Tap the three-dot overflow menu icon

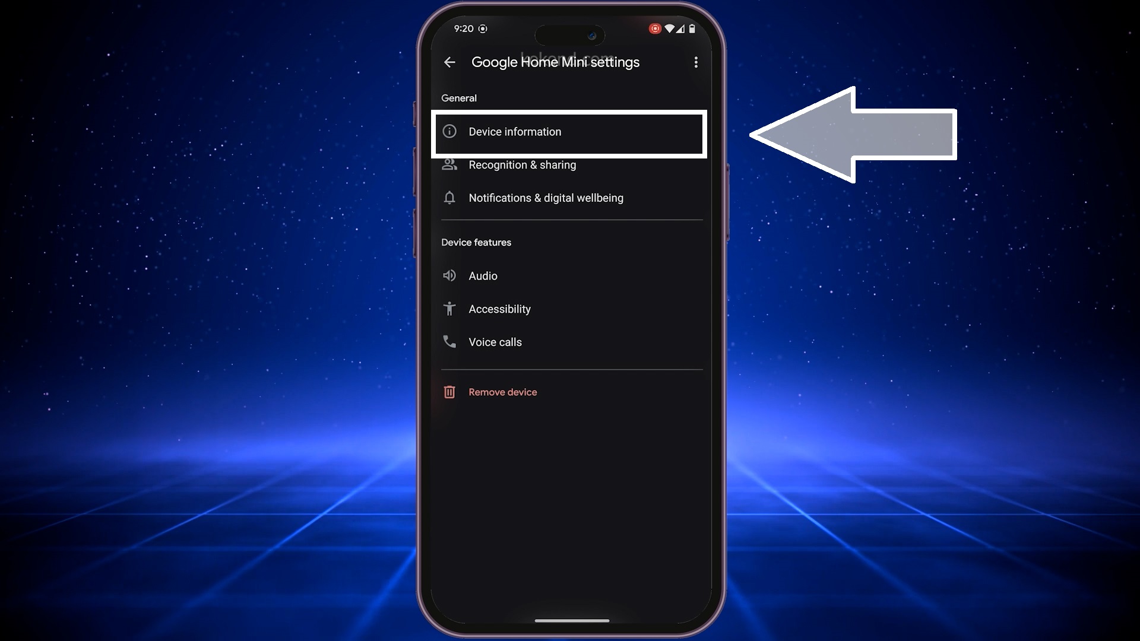coord(695,62)
